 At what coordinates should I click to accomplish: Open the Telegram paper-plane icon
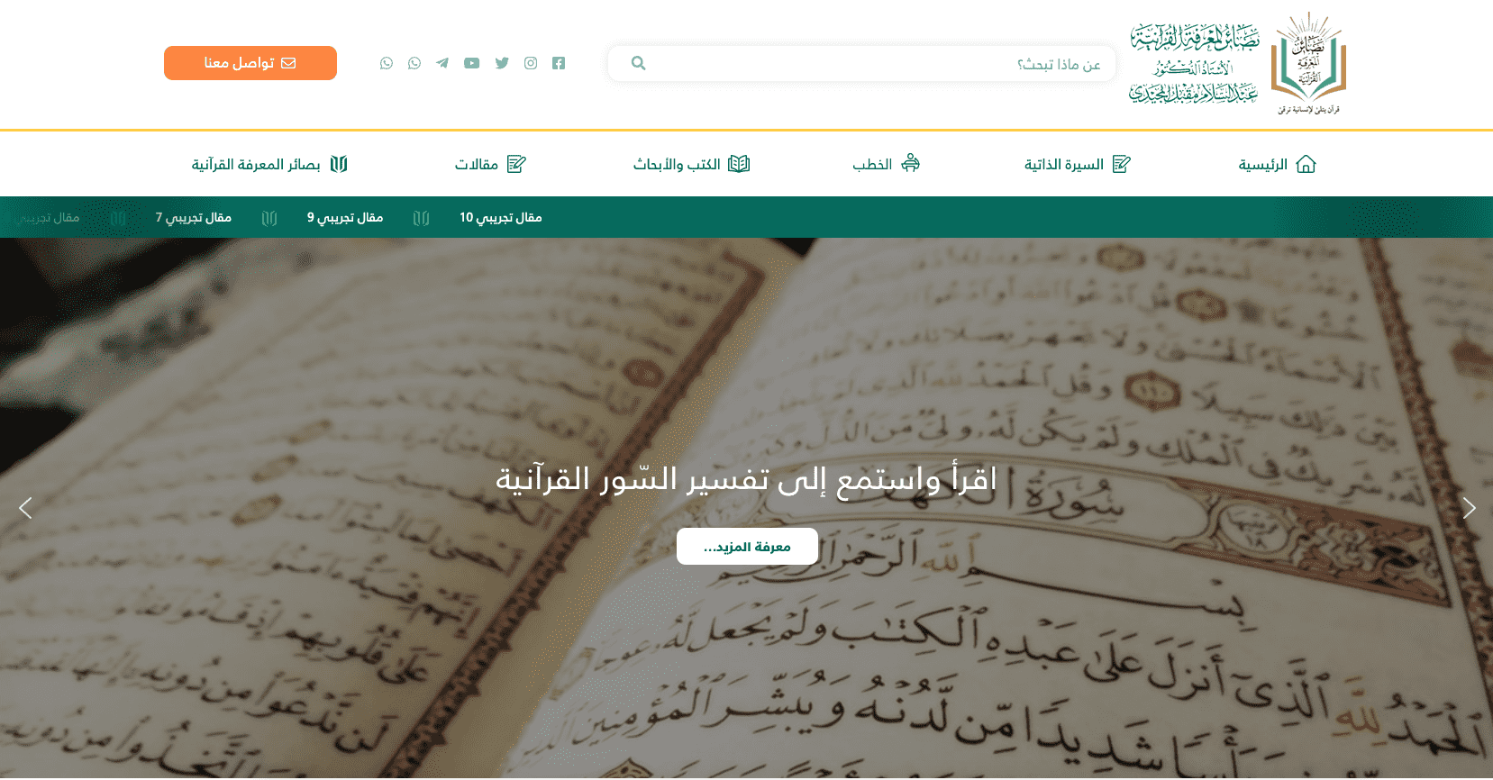tap(442, 63)
